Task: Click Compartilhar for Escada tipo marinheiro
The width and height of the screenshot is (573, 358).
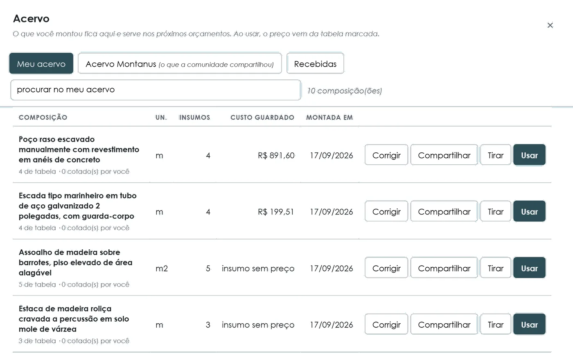Action: click(444, 212)
